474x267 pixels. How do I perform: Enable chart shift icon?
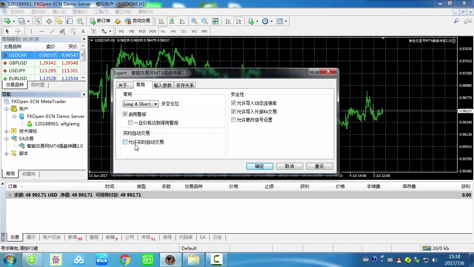pyautogui.click(x=238, y=21)
